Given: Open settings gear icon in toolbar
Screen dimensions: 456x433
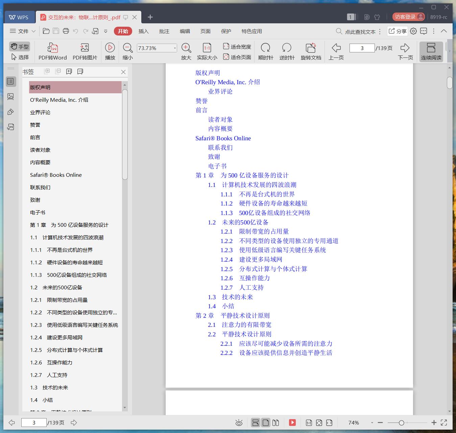Looking at the screenshot, I should [x=413, y=31].
